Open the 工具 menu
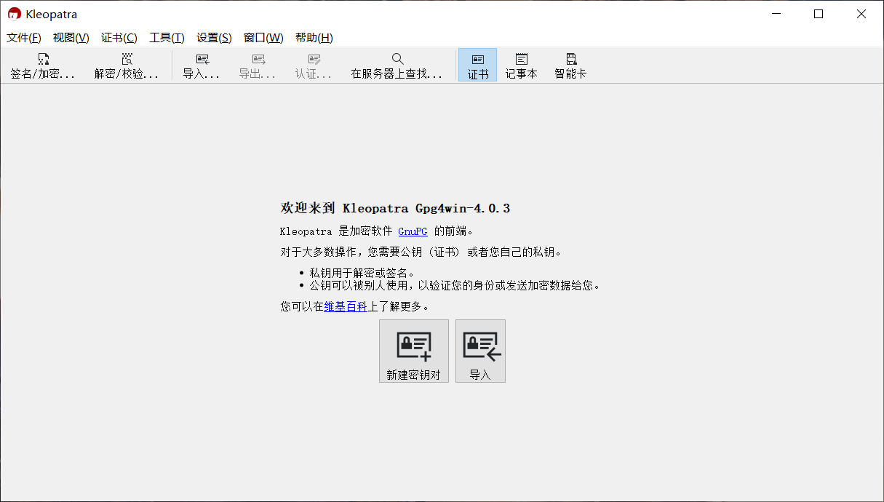This screenshot has width=884, height=502. (166, 37)
